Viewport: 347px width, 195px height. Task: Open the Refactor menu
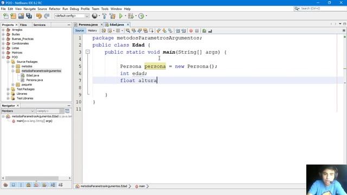55,9
